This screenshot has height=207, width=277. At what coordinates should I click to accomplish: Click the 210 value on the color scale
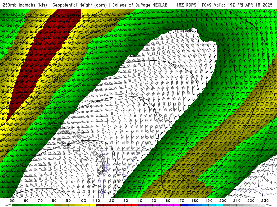click(237, 201)
